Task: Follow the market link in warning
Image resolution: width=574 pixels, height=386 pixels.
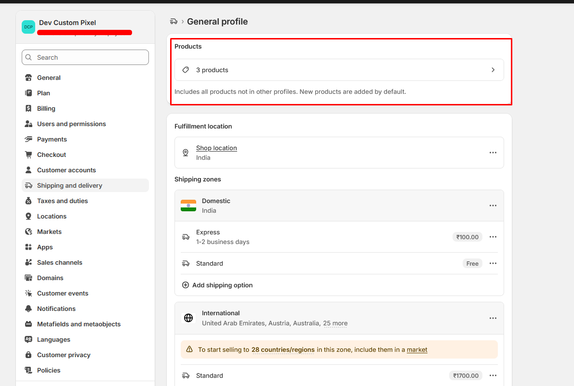Action: click(417, 350)
